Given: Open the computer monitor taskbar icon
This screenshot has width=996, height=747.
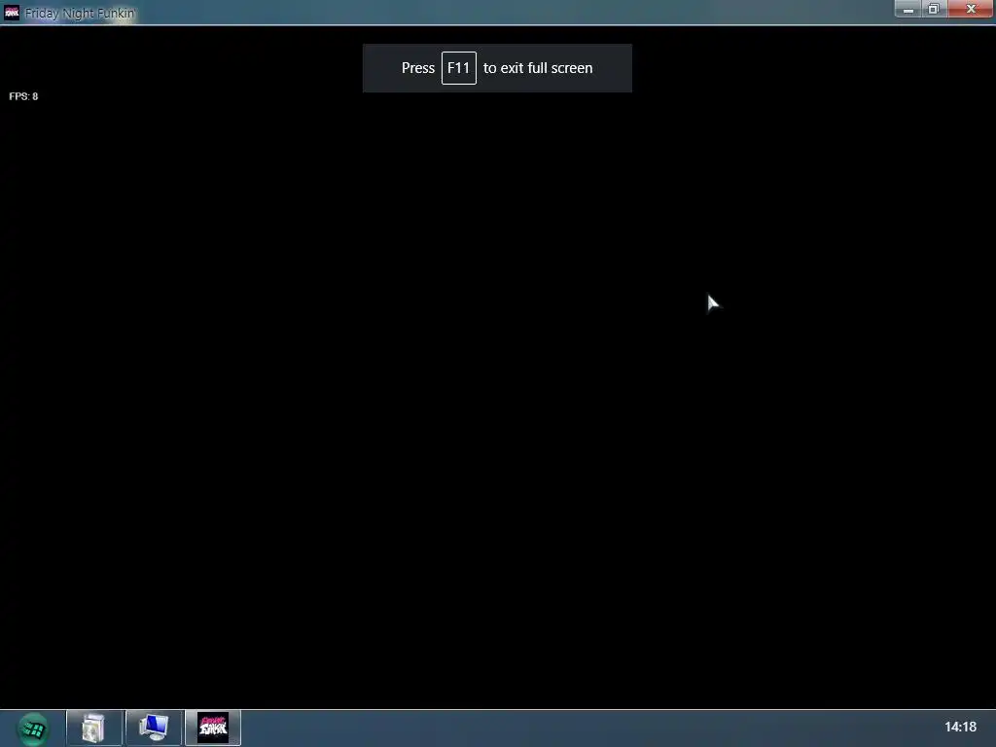Looking at the screenshot, I should point(154,728).
